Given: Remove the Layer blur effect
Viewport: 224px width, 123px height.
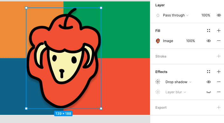Looking at the screenshot, I should (219, 92).
